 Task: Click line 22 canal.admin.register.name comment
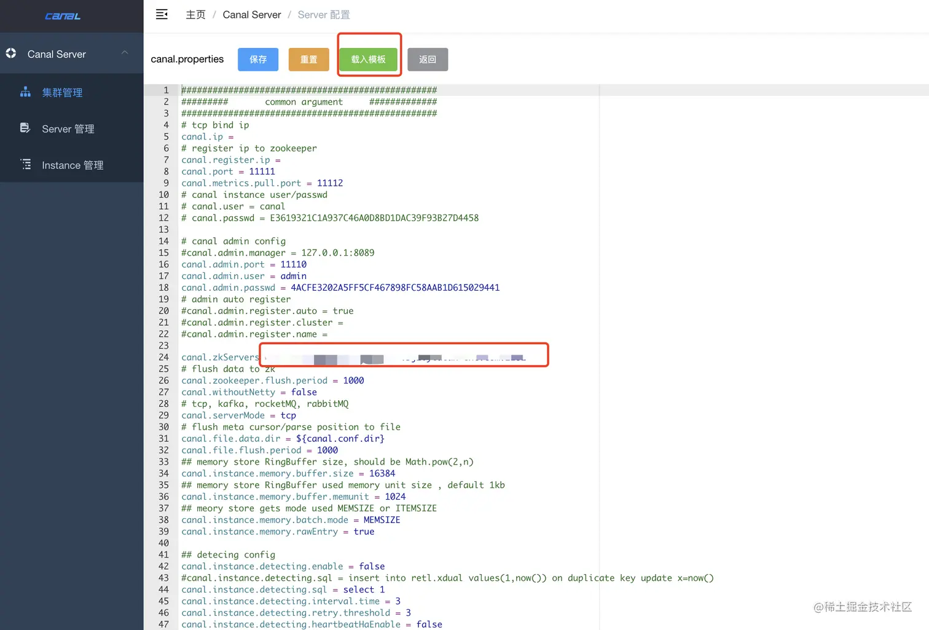[254, 334]
